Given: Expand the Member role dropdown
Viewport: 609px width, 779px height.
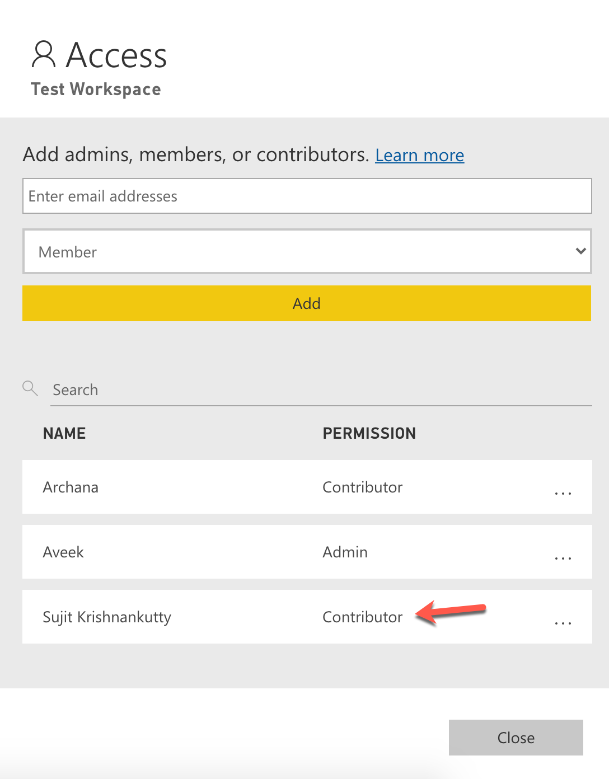Looking at the screenshot, I should pos(307,252).
